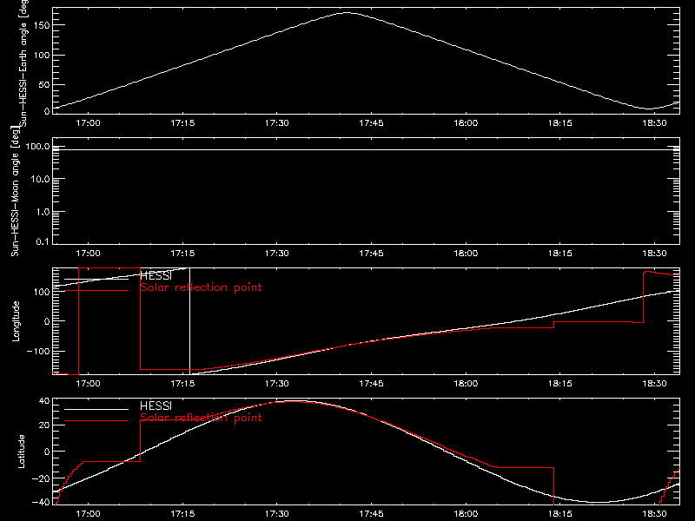Click 17:30 label under Latitude plot
This screenshot has height=521, width=695.
click(x=277, y=514)
